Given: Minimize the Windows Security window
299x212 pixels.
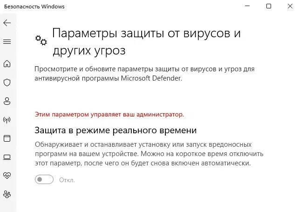Looking at the screenshot, I should click(x=246, y=7).
